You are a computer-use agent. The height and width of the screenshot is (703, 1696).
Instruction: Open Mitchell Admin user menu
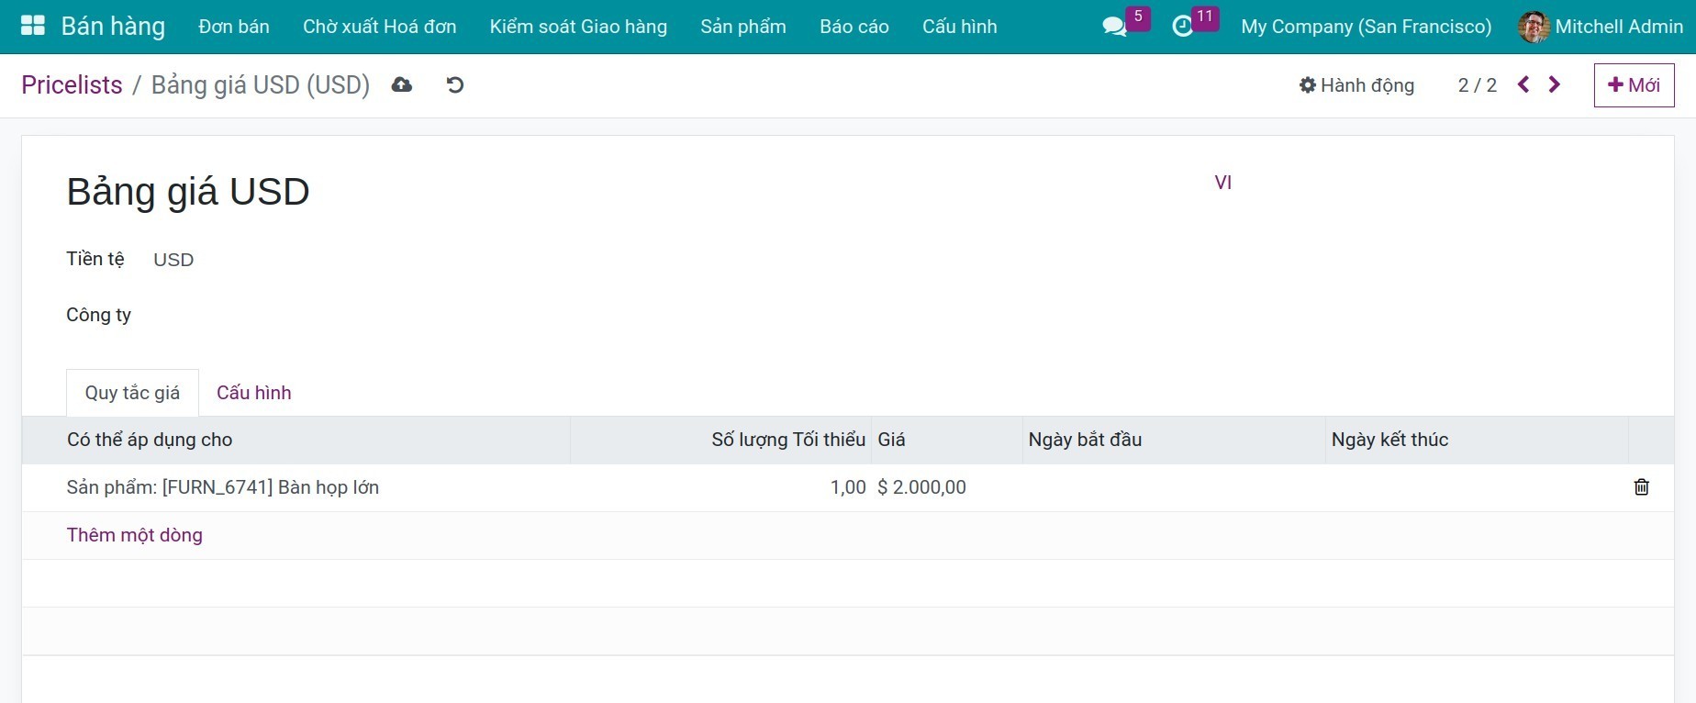click(x=1601, y=27)
